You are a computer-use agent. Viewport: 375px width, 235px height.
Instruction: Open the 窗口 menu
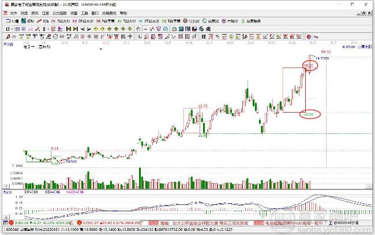click(95, 13)
